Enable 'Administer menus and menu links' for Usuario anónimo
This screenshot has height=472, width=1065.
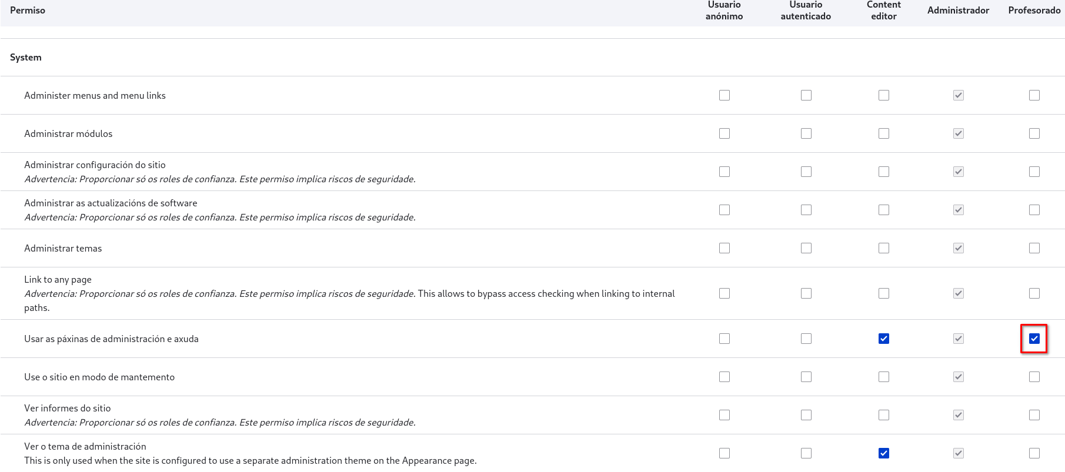[x=724, y=95]
